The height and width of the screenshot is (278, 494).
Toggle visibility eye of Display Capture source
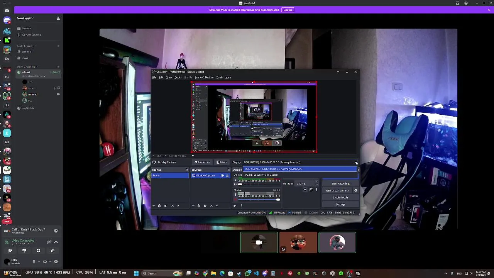click(222, 176)
